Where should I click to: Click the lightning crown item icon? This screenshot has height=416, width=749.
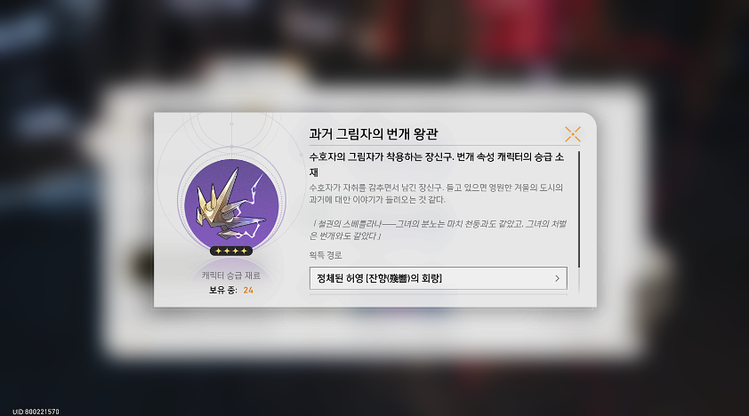point(231,204)
